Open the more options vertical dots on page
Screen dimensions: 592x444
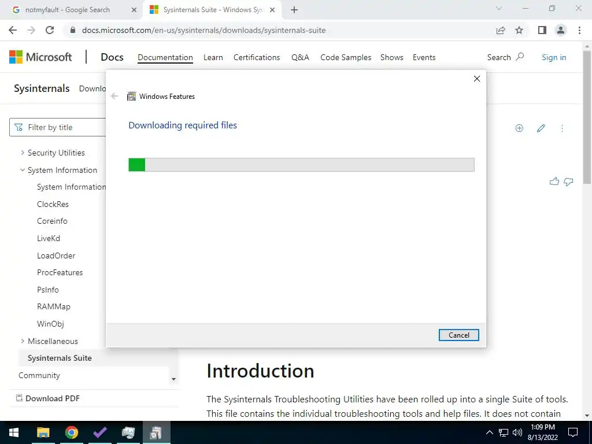click(562, 128)
